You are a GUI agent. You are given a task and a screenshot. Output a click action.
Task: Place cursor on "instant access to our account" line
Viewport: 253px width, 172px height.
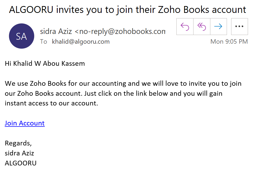52,103
